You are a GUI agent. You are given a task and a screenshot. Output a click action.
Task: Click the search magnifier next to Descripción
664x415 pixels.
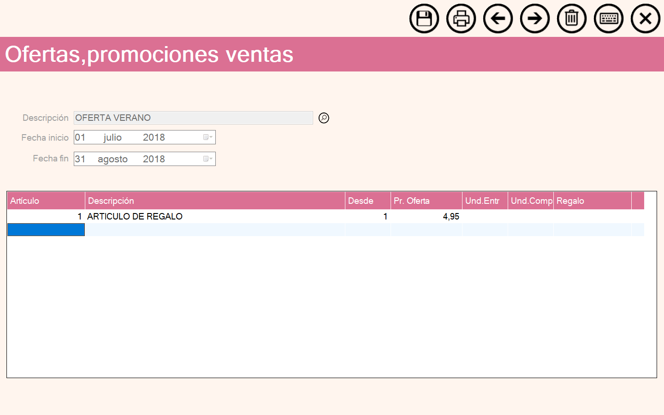click(324, 118)
